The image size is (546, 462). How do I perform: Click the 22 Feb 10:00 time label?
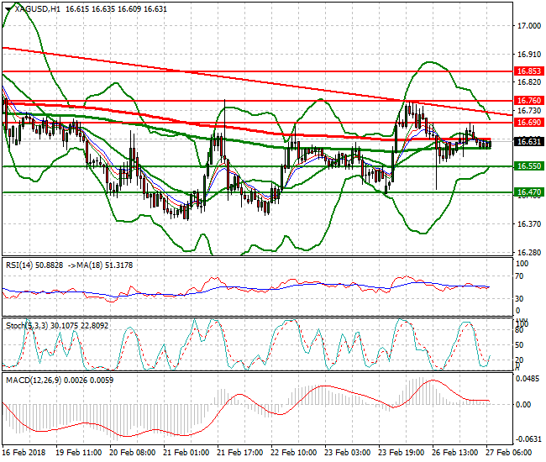point(294,453)
